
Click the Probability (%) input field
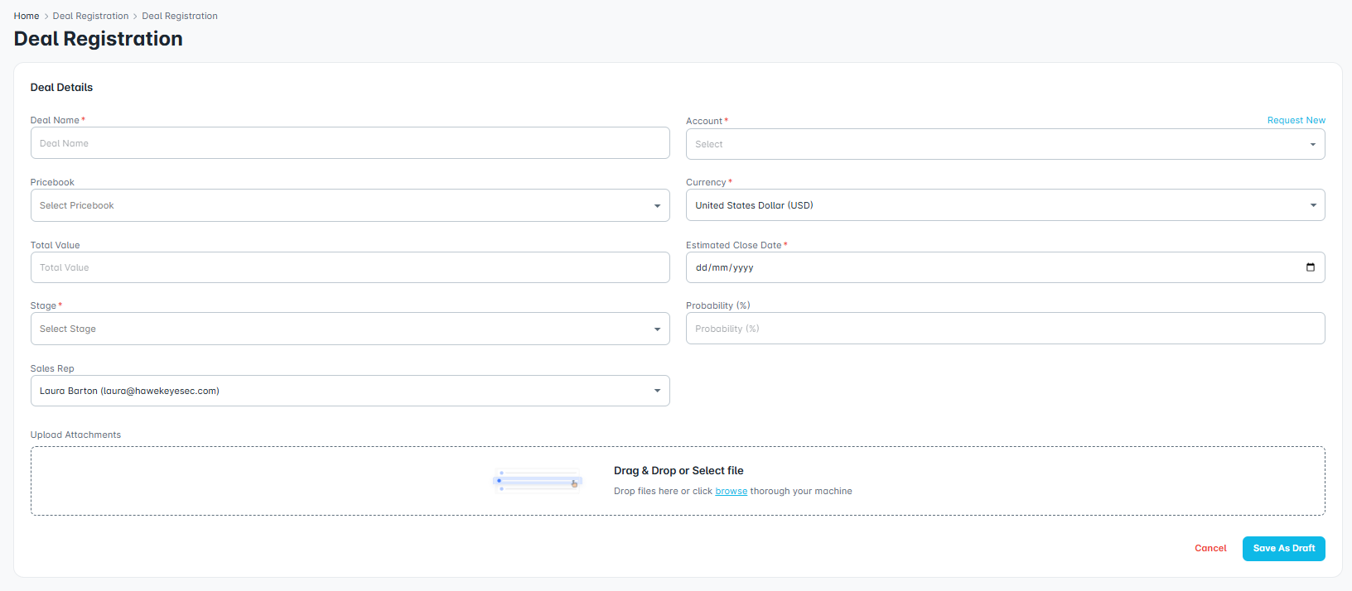pos(1004,329)
